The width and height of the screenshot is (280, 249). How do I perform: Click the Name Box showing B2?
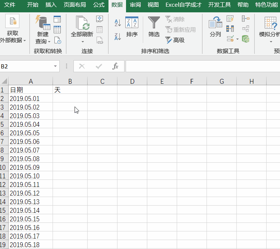tap(26, 66)
